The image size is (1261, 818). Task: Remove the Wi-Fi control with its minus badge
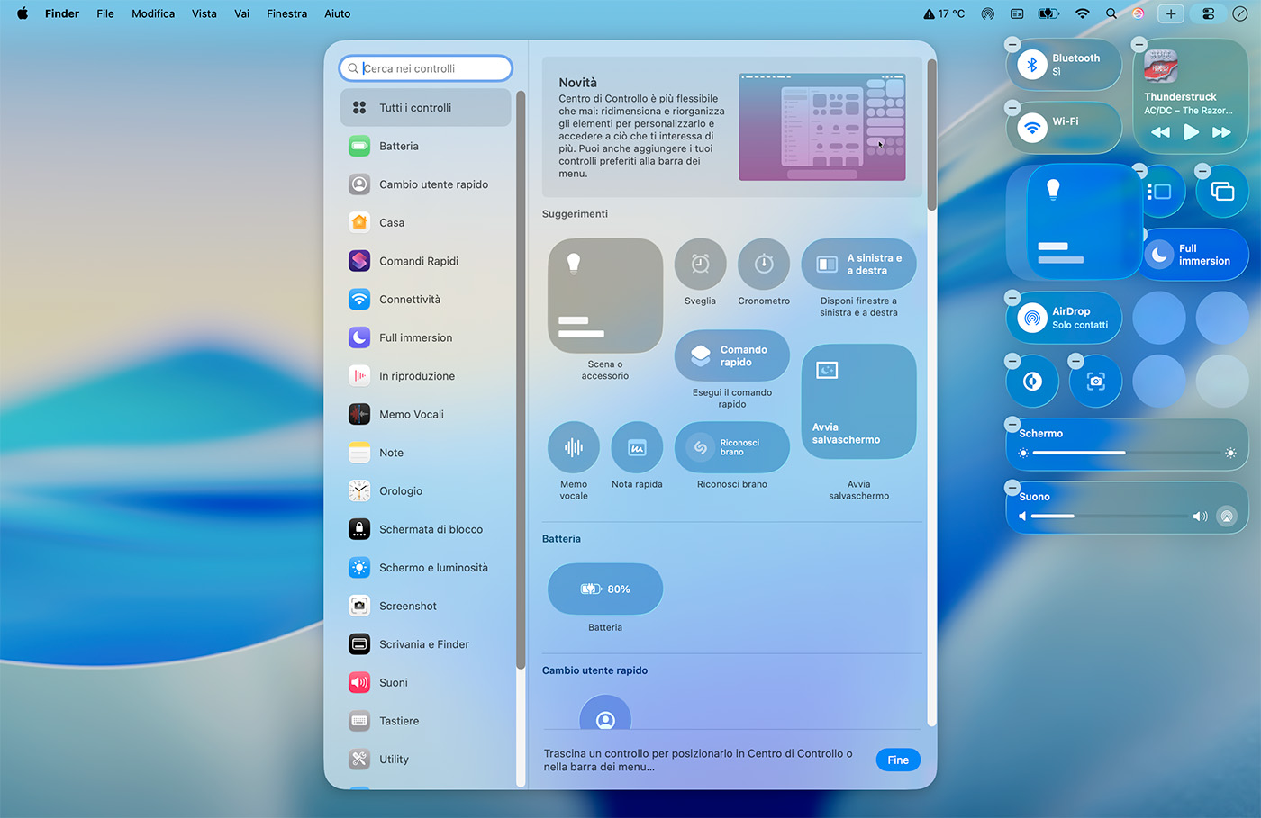1012,105
